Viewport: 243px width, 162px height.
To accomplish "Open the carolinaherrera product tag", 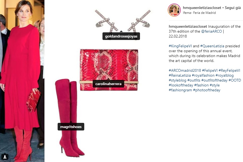I will tap(108, 84).
